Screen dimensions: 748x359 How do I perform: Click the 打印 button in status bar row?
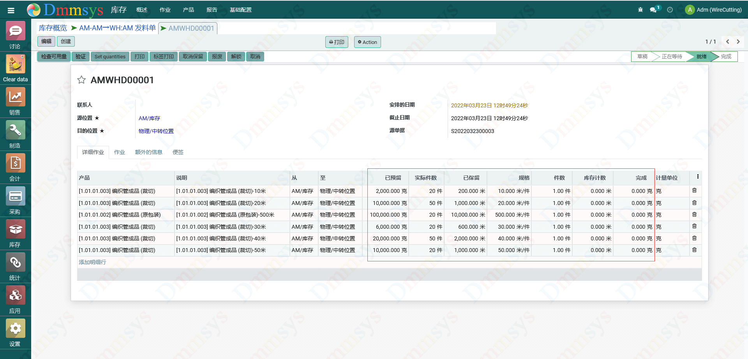139,56
